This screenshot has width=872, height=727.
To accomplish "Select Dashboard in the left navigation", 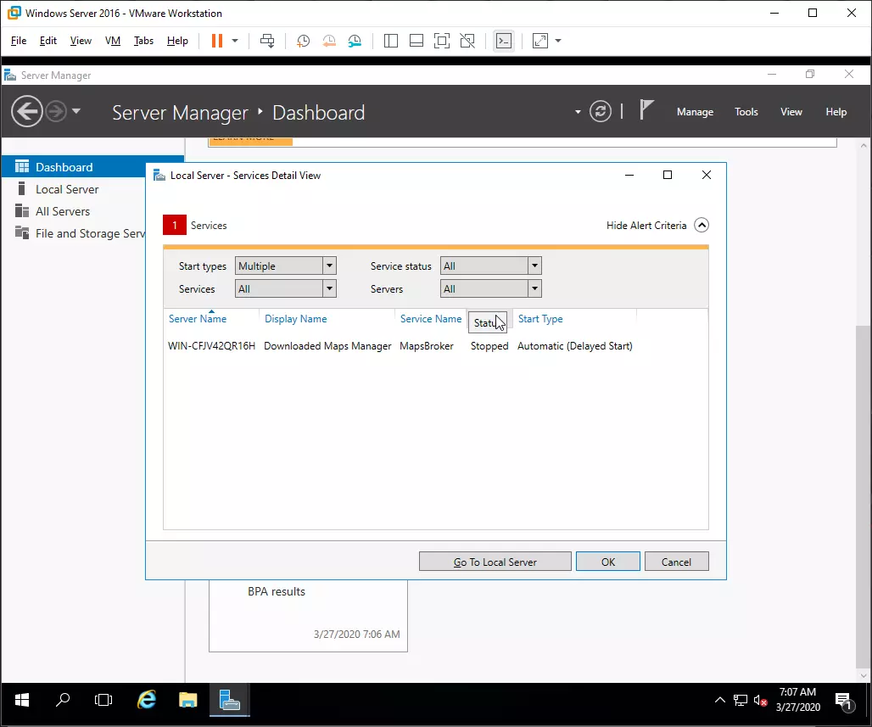I will pyautogui.click(x=74, y=167).
